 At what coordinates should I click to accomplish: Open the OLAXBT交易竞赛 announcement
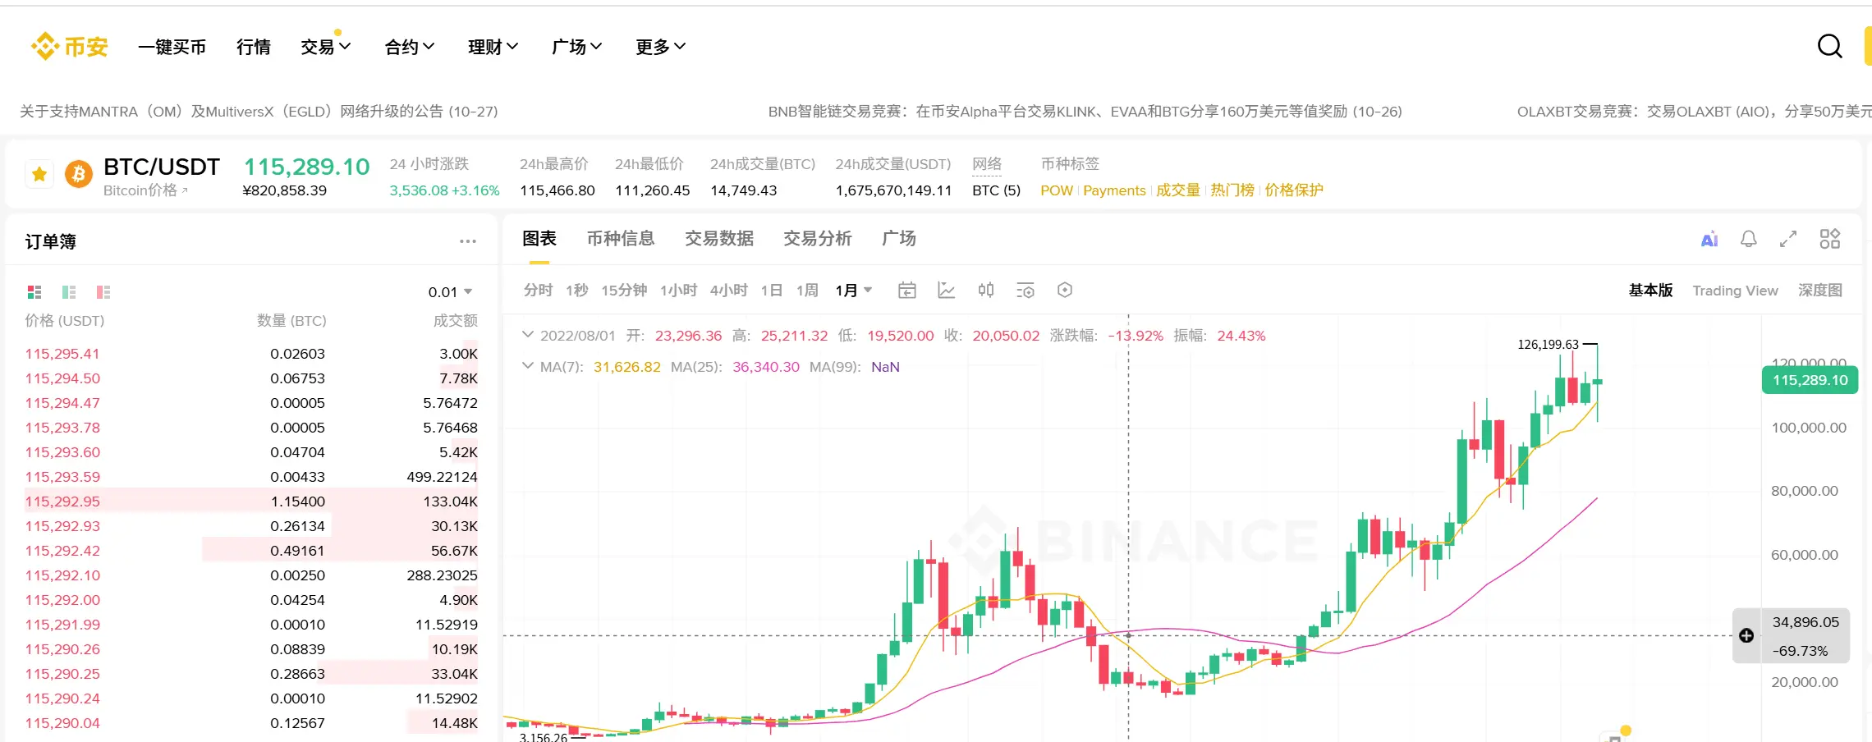[x=1694, y=111]
